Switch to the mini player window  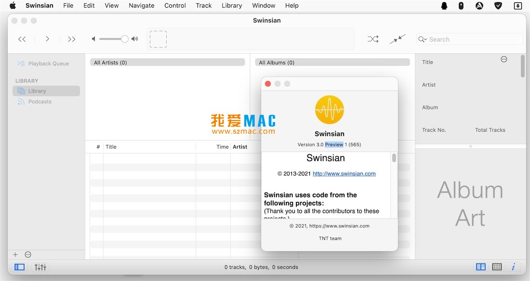pos(397,39)
